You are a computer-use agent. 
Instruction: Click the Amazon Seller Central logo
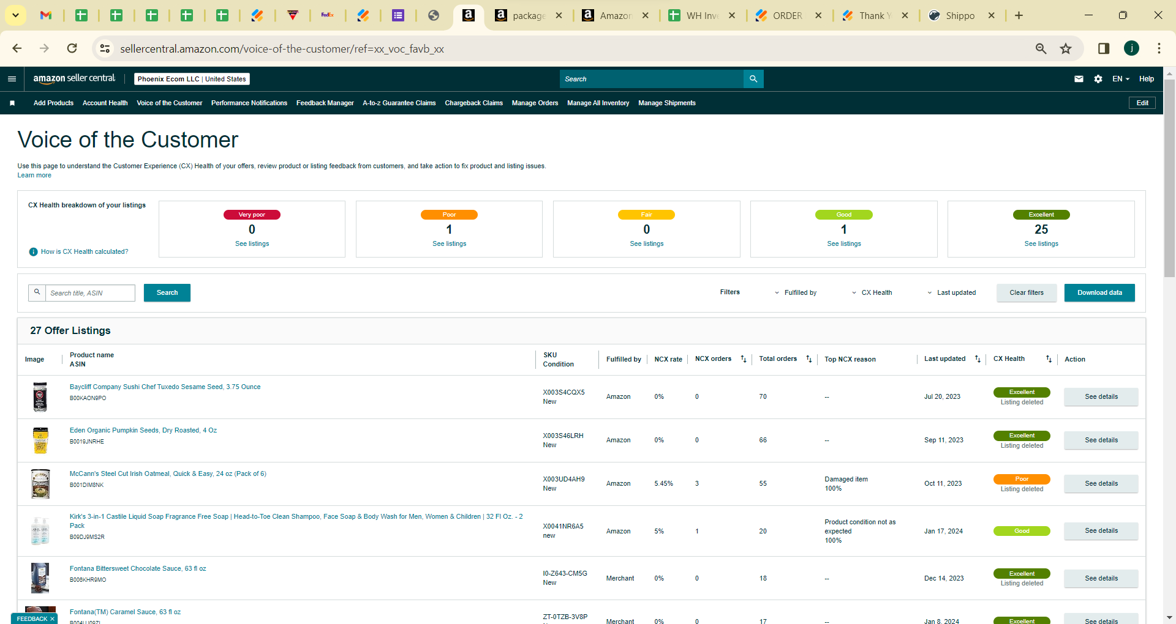pos(74,78)
